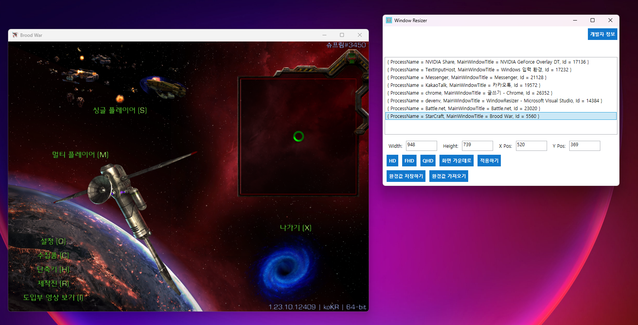Select 나가기 (X) to exit game
Viewport: 638px width, 325px height.
tap(296, 228)
